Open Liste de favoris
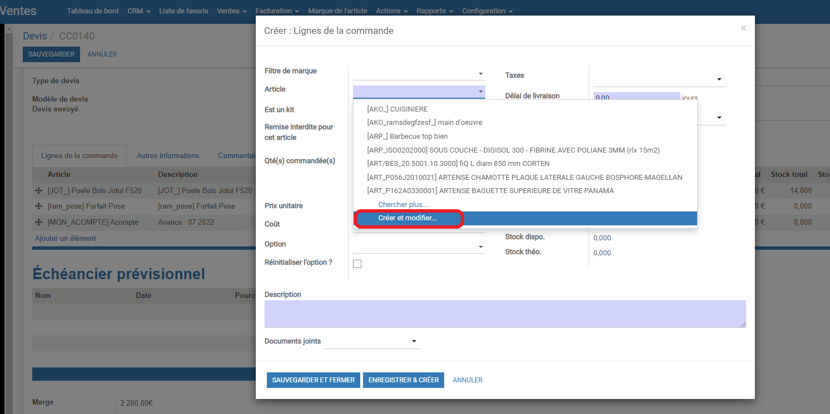 tap(184, 11)
